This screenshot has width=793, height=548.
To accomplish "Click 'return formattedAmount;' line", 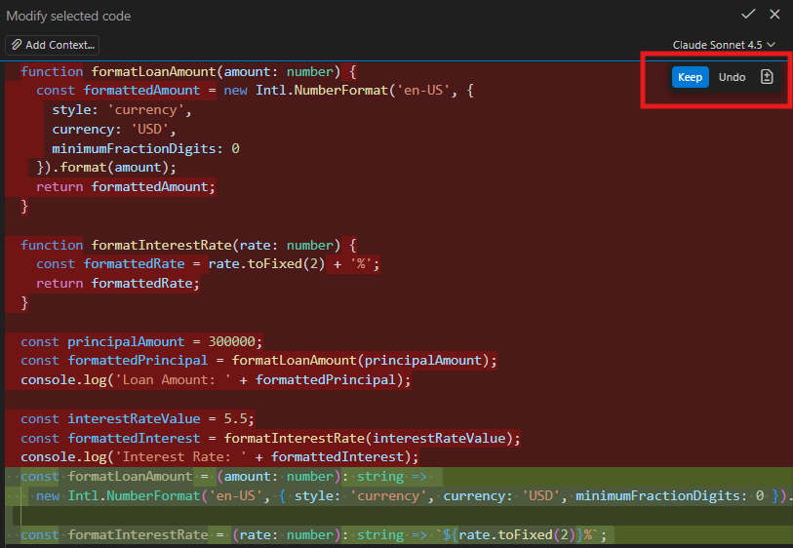I will pos(126,187).
